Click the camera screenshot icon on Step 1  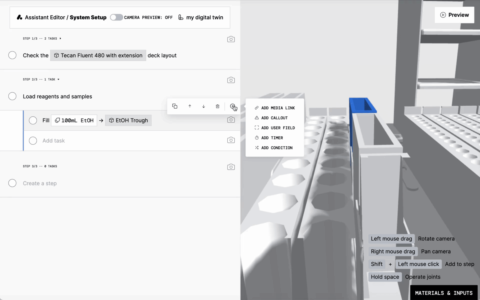[231, 39]
